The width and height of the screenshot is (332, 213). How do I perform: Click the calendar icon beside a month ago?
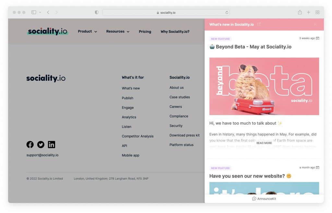coord(317,168)
